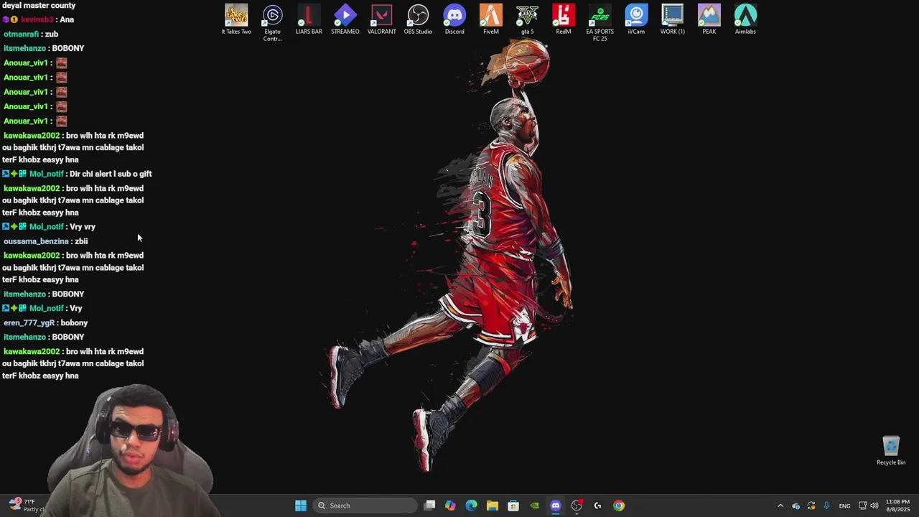
Task: Switch to Discord in the taskbar
Action: (555, 506)
